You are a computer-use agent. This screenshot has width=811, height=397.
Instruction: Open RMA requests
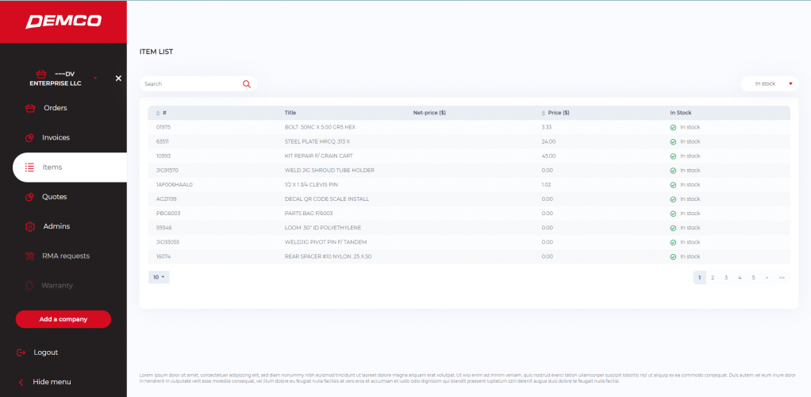click(x=66, y=256)
